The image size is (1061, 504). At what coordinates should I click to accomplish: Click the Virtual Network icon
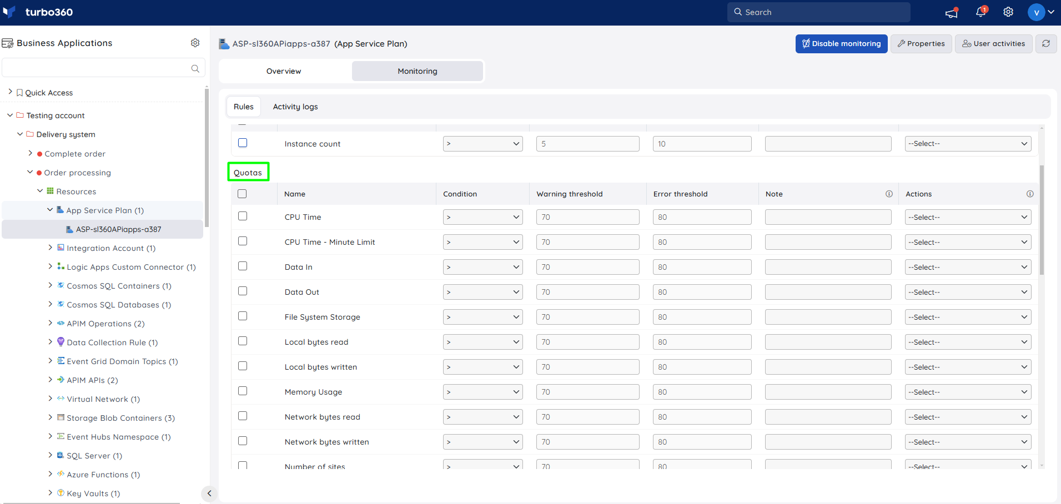(x=61, y=399)
